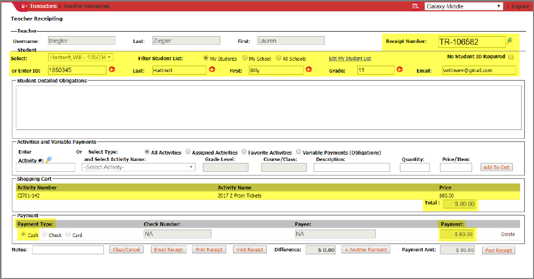Check the No Student ID Required box
This screenshot has height=279, width=534.
(511, 57)
